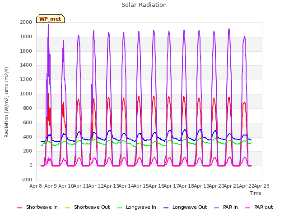Click the tallest PAR in spike near Apr 9
This screenshot has height=216, width=289.
point(48,25)
